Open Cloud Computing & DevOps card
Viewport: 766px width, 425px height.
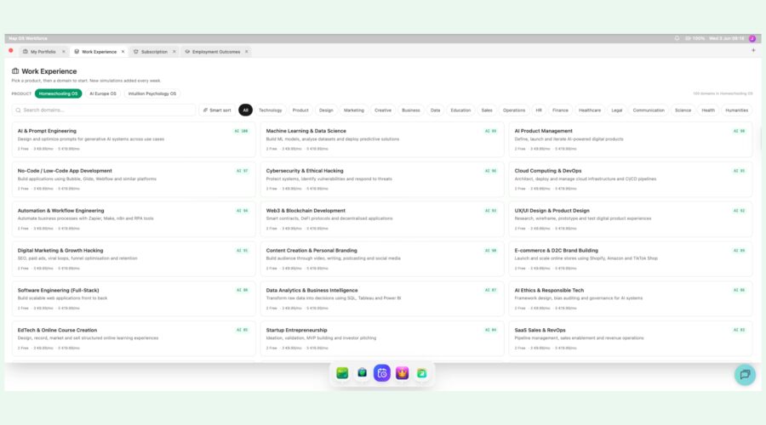[x=631, y=179]
